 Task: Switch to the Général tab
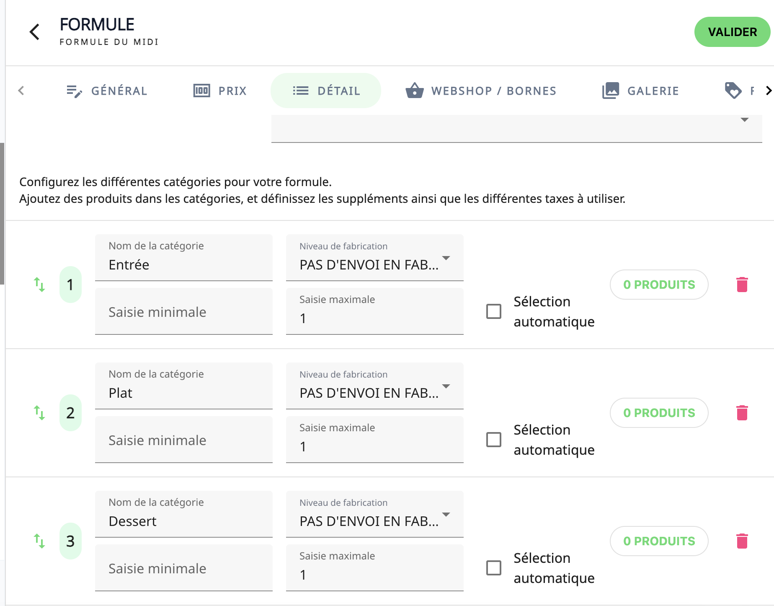pos(107,91)
